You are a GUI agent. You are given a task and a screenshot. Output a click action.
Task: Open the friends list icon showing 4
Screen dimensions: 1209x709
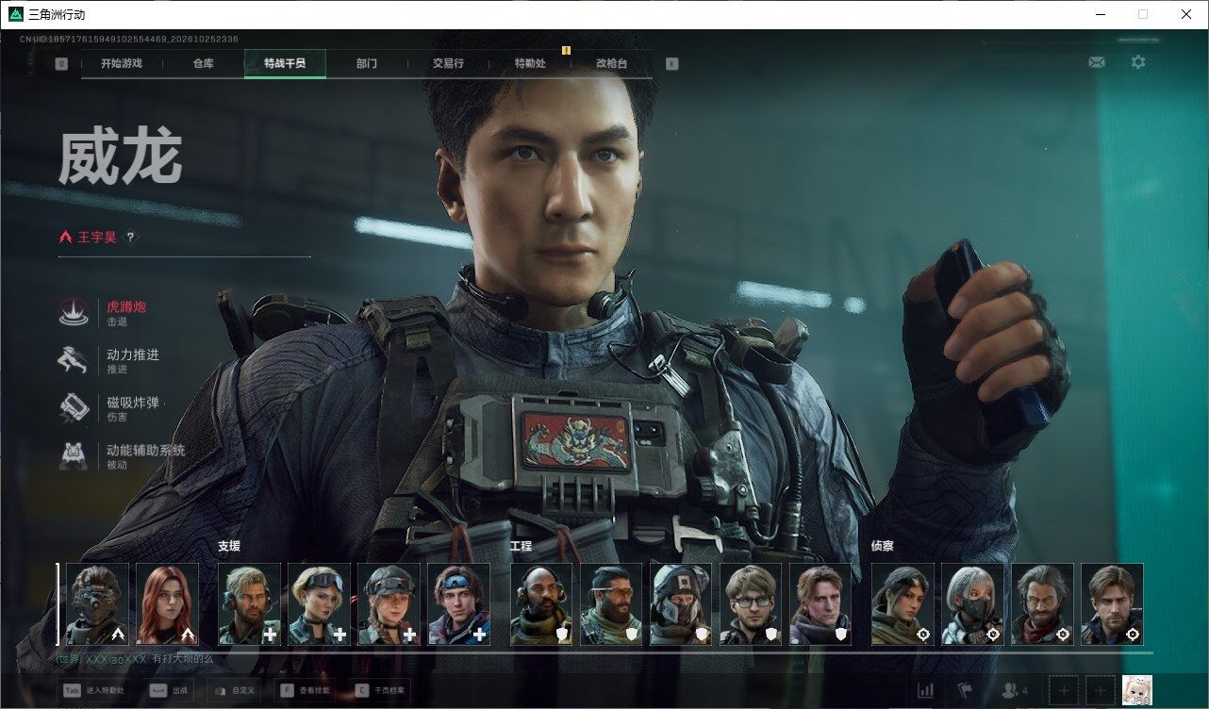coord(1014,691)
